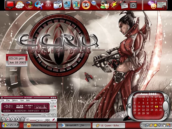This screenshot has width=172, height=129.
Task: Click the Winamp Play button
Action: (x=8, y=119)
